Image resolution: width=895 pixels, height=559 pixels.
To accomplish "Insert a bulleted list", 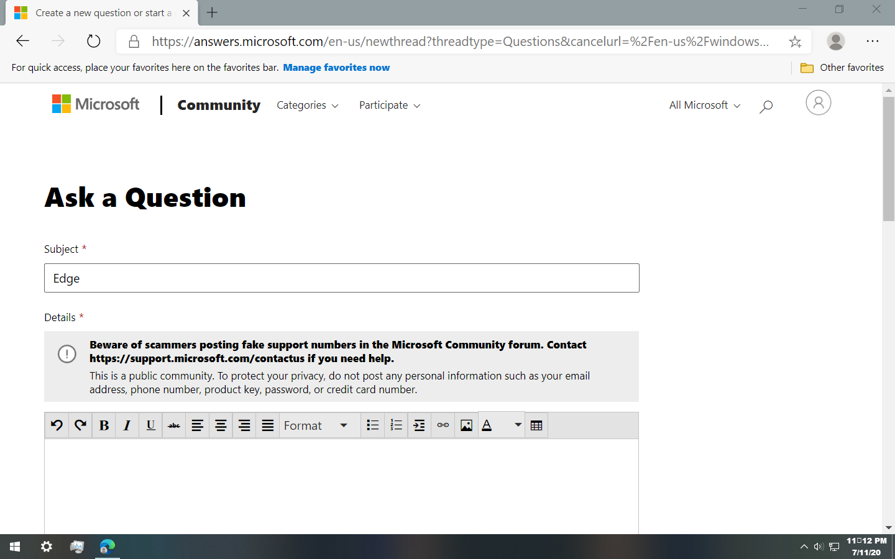I will tap(372, 425).
